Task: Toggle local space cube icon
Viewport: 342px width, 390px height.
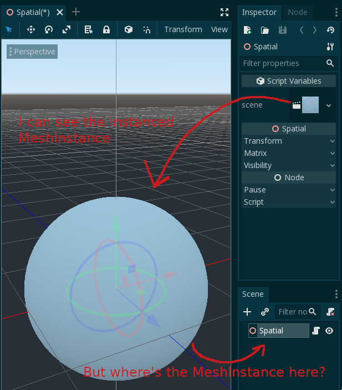Action: (x=129, y=29)
